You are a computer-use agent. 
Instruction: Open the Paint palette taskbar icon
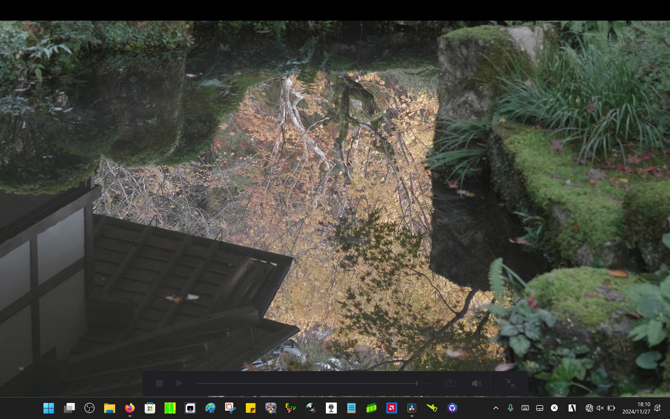pyautogui.click(x=210, y=408)
